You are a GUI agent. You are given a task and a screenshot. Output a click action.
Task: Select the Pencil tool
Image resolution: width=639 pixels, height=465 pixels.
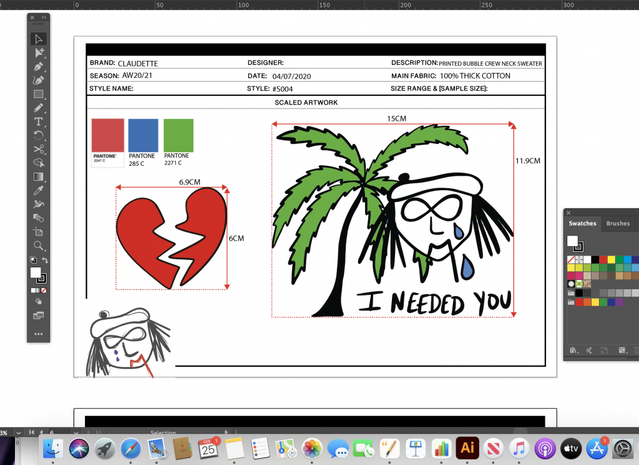tap(38, 108)
